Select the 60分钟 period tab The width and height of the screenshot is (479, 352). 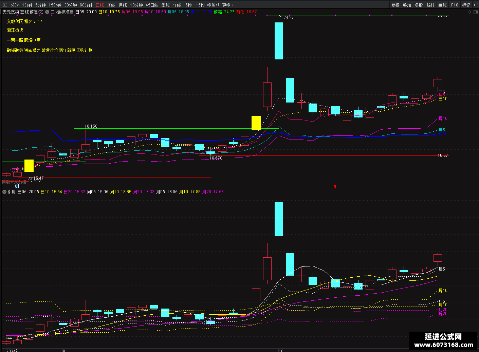(86, 5)
